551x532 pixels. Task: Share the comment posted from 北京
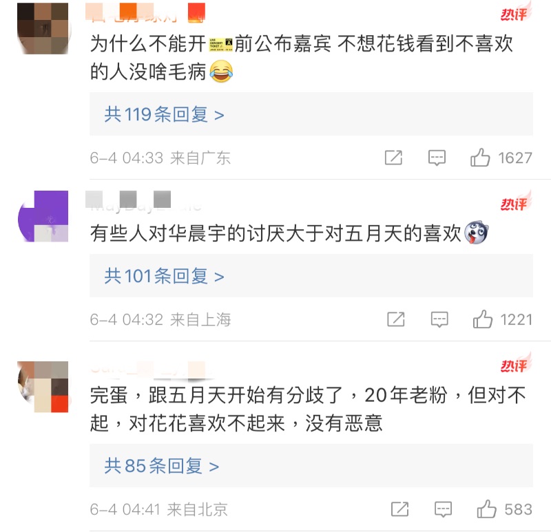click(400, 509)
